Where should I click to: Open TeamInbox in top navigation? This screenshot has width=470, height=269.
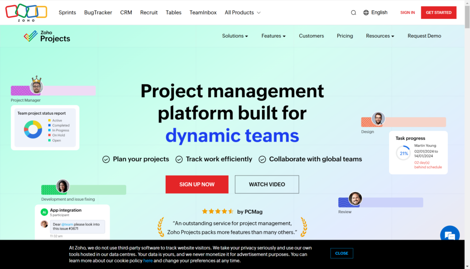click(x=203, y=12)
